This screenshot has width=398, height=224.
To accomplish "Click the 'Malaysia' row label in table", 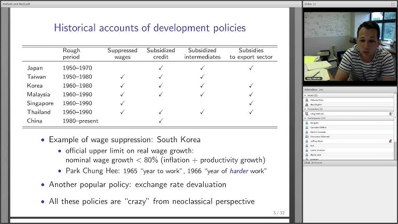I will click(38, 95).
